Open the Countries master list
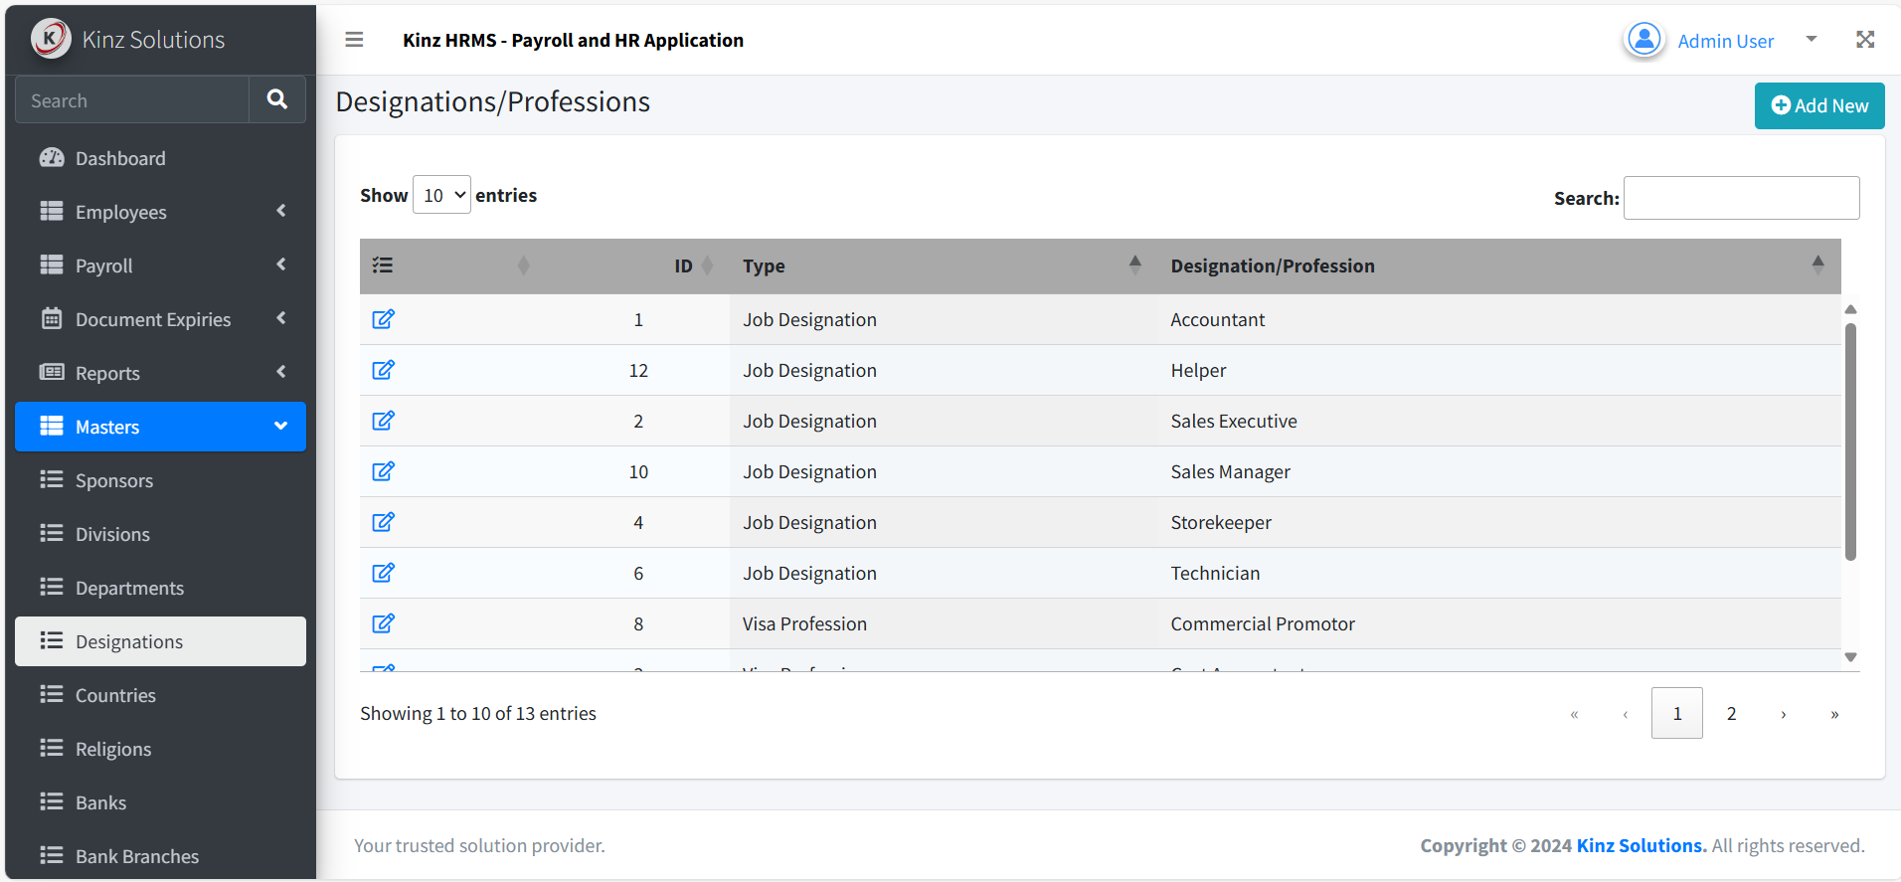This screenshot has height=882, width=1901. click(160, 695)
